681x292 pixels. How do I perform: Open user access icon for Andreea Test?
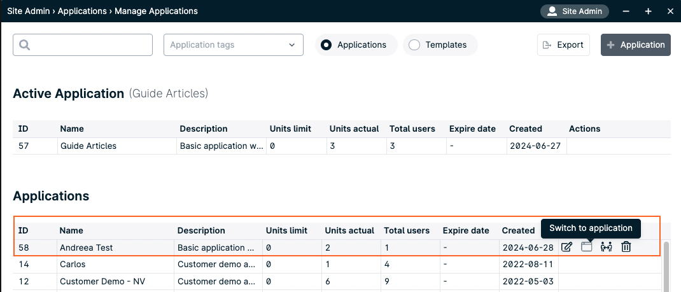pos(606,247)
